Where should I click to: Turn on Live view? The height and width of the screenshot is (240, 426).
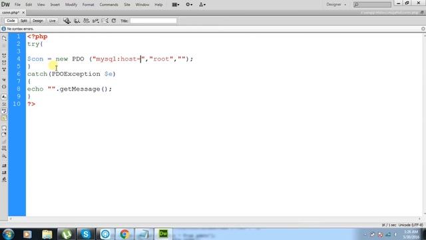pyautogui.click(x=52, y=21)
